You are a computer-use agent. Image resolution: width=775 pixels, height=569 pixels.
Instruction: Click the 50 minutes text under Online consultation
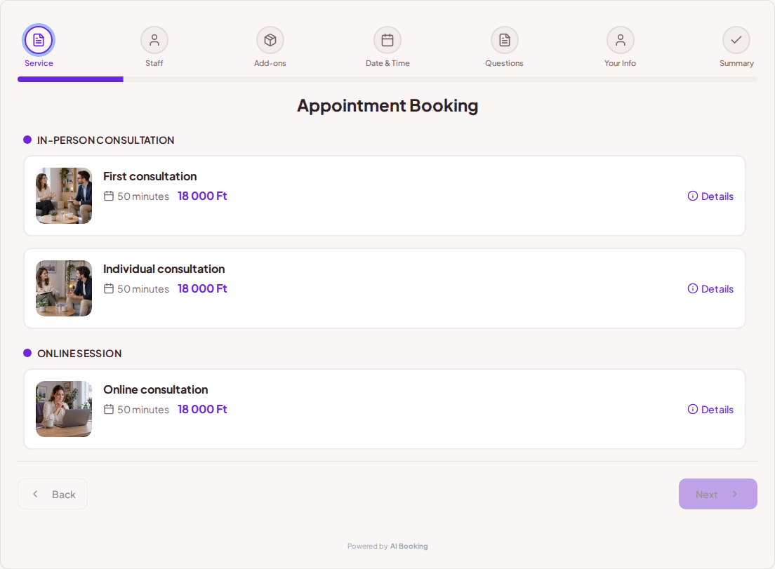point(143,410)
